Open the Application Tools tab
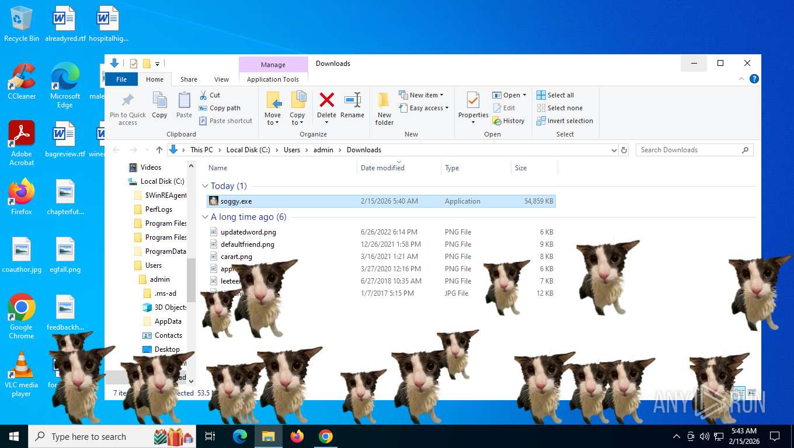Viewport: 794px width, 448px height. (x=273, y=79)
